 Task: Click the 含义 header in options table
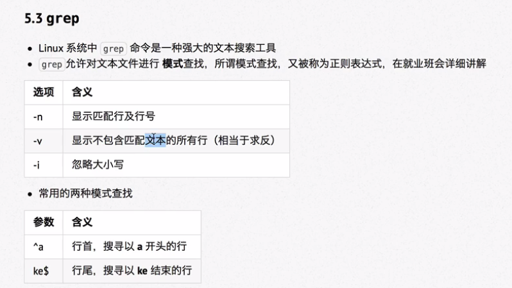point(176,92)
